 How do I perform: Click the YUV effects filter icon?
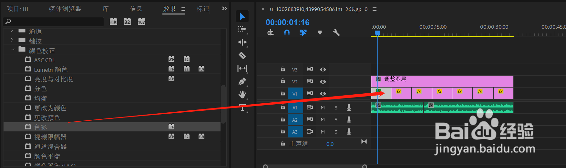tap(141, 22)
